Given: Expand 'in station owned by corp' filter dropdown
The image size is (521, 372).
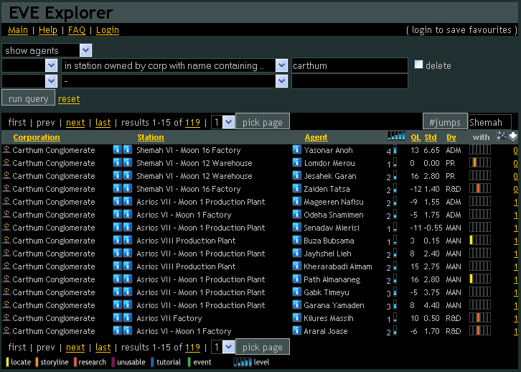Looking at the screenshot, I should click(x=281, y=65).
